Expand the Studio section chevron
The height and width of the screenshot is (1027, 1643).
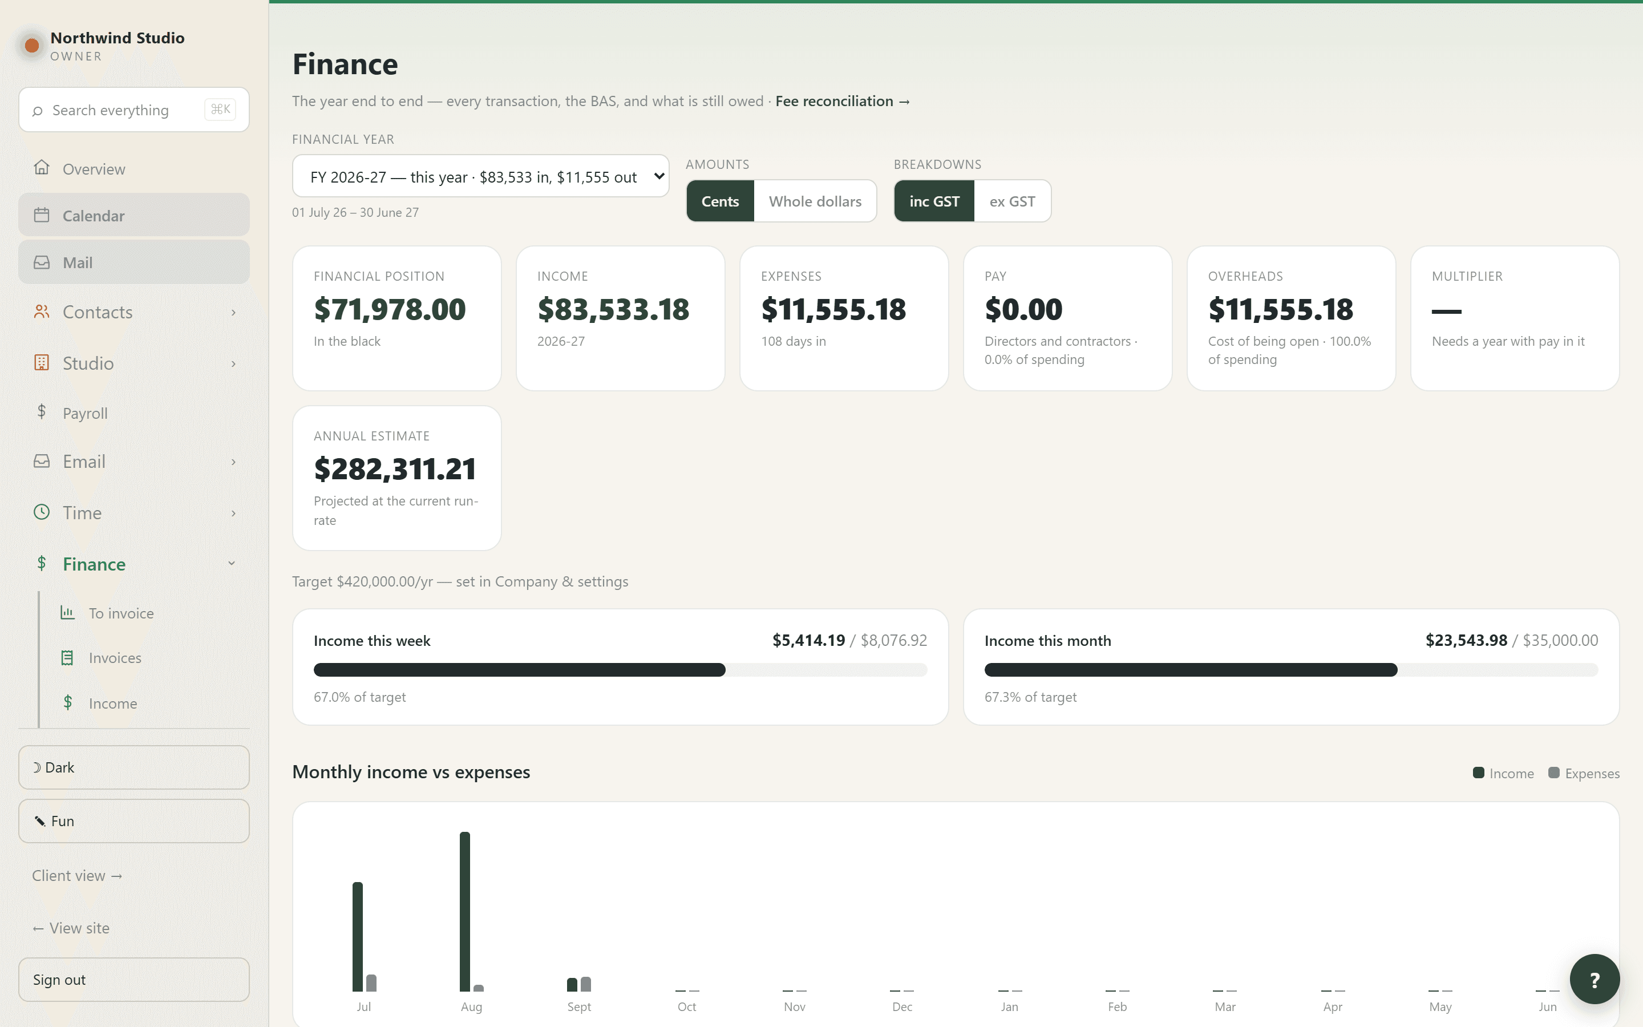pos(233,364)
